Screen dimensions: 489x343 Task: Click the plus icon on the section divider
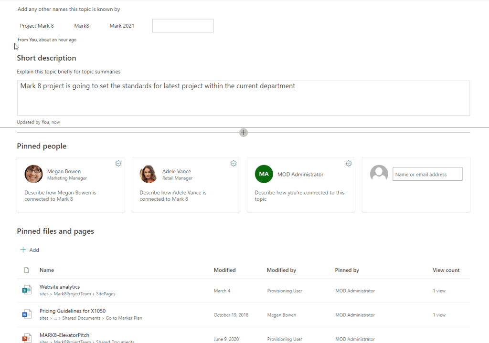click(244, 133)
